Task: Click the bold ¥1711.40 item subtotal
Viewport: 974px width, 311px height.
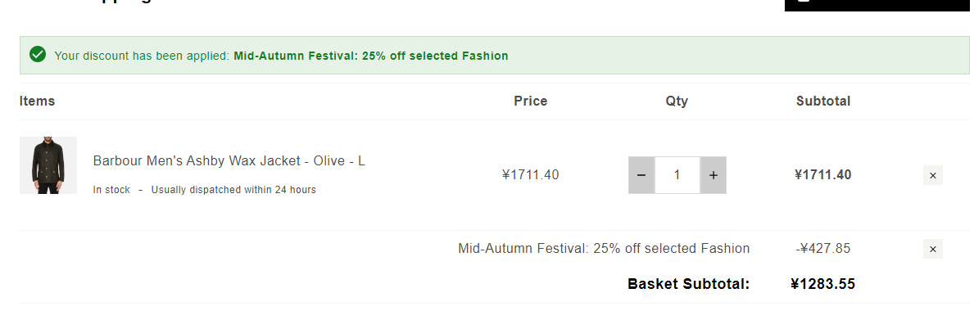Action: tap(823, 175)
